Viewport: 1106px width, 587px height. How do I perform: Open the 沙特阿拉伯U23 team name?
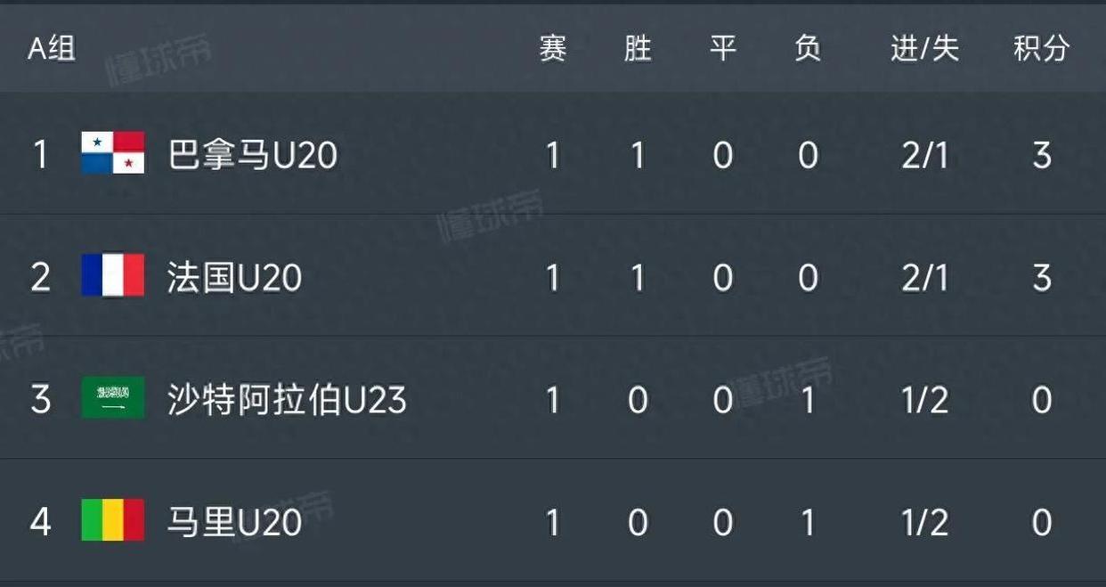[x=287, y=400]
